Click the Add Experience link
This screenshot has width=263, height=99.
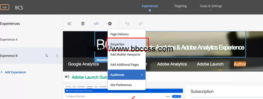click(13, 72)
